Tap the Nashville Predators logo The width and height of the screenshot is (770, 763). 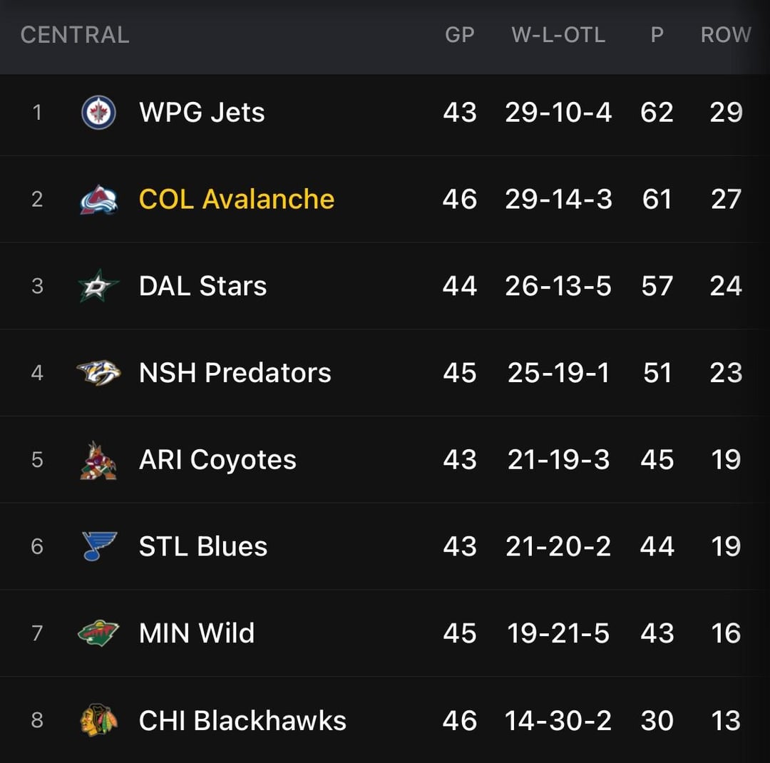(98, 373)
